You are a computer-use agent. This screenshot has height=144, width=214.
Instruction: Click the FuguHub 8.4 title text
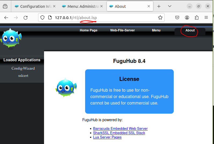(129, 61)
